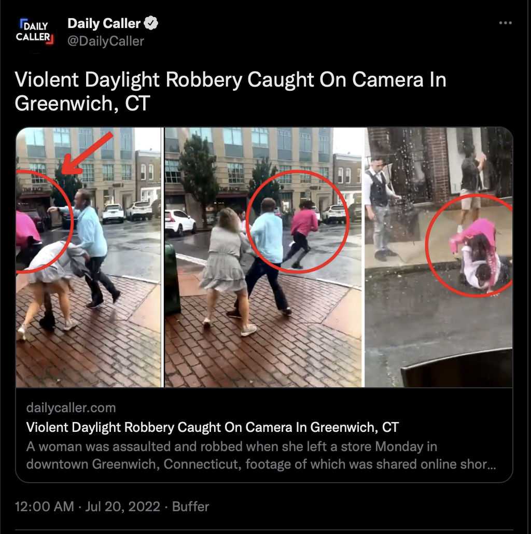The width and height of the screenshot is (531, 534).
Task: Click the Buffer source label
Action: [190, 507]
